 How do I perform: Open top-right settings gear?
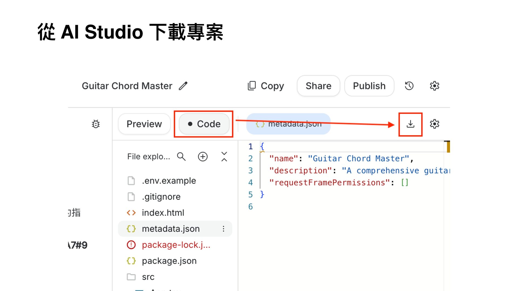pyautogui.click(x=434, y=86)
